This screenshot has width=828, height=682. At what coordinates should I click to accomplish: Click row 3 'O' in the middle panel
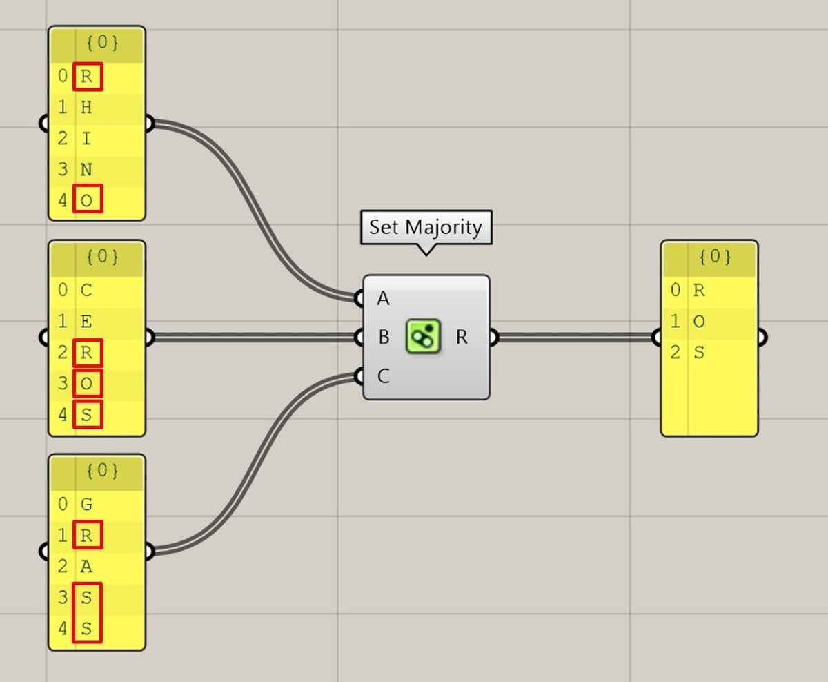[97, 384]
